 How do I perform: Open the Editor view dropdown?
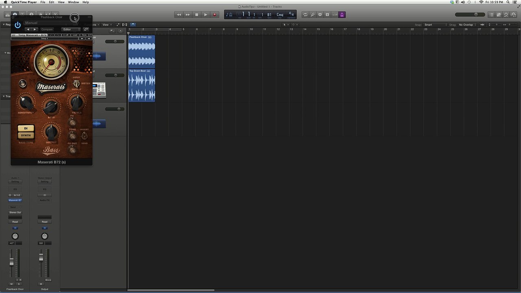tap(71, 29)
